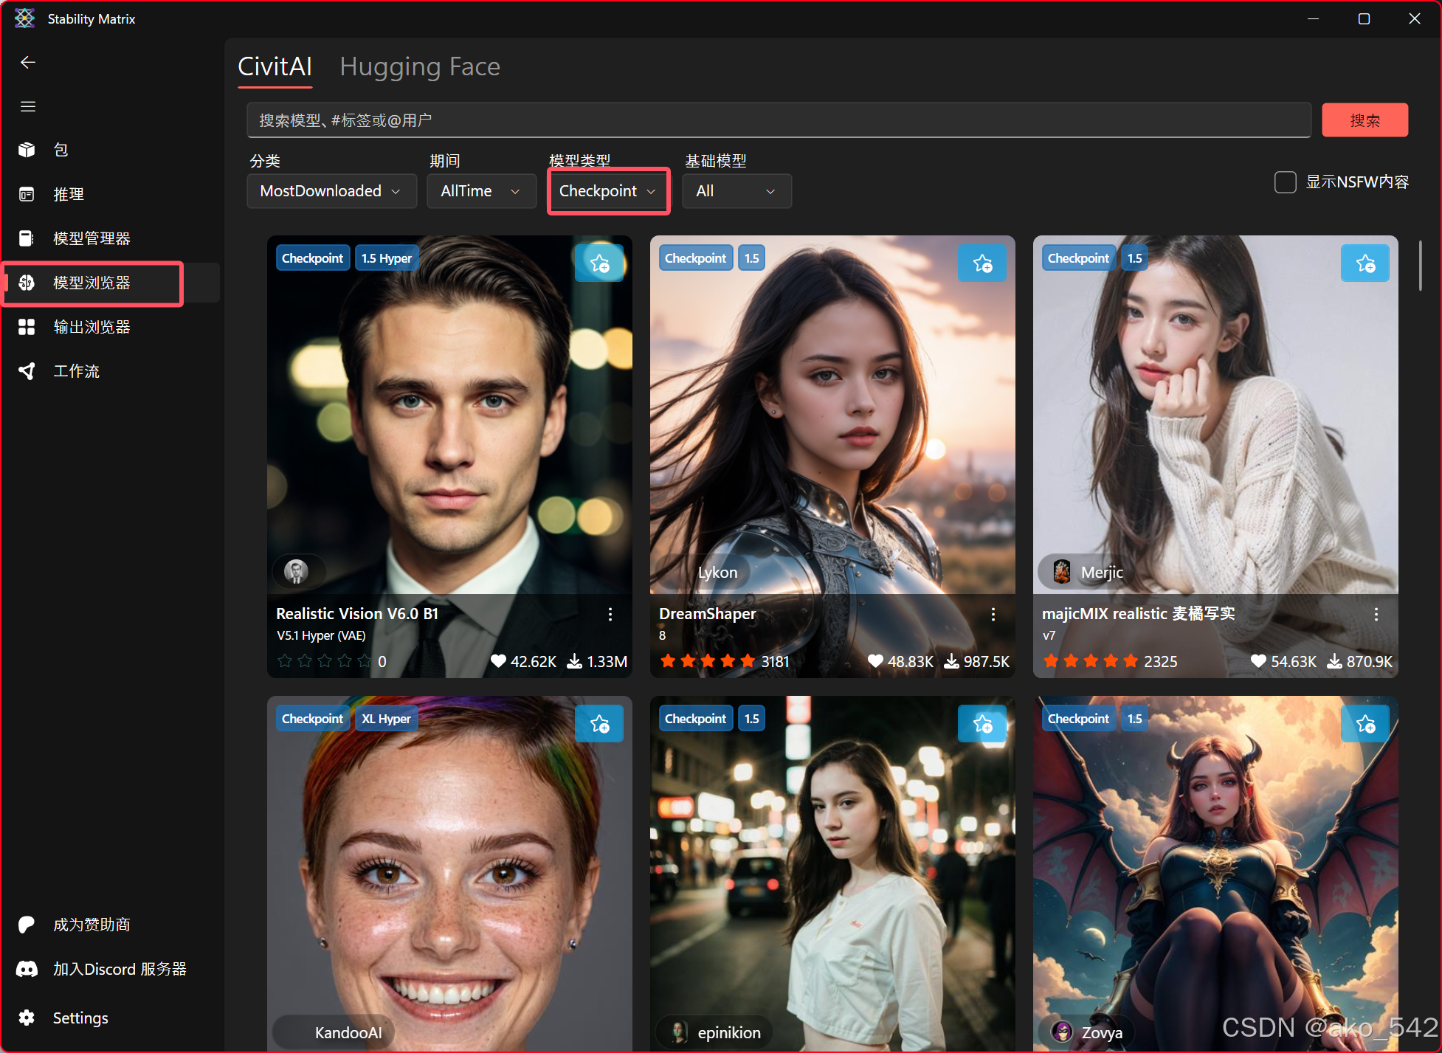
Task: Maximize the Stability Matrix window
Action: [x=1364, y=18]
